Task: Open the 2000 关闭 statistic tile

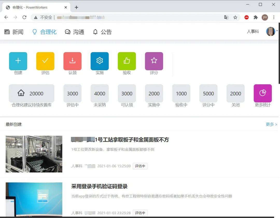Action: [235, 93]
